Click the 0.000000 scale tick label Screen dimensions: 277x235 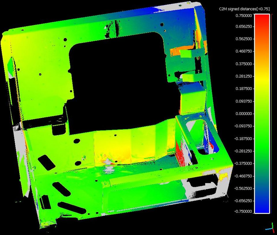(244, 114)
